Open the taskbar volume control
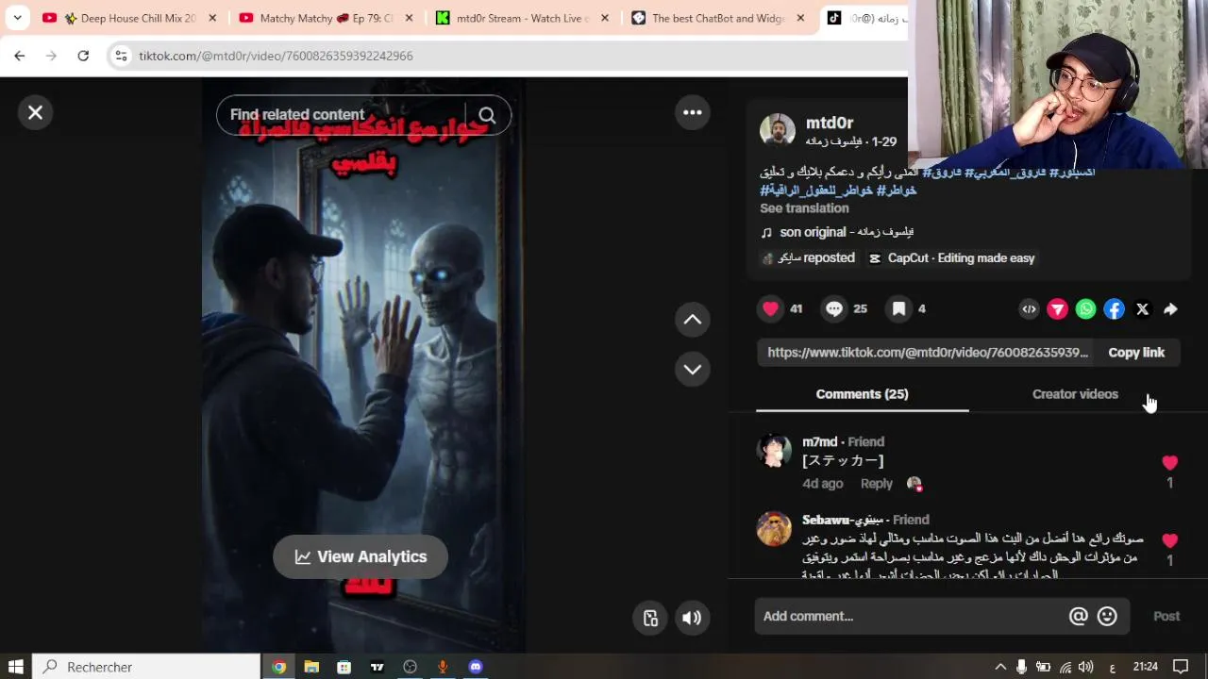This screenshot has height=679, width=1208. (x=1086, y=667)
